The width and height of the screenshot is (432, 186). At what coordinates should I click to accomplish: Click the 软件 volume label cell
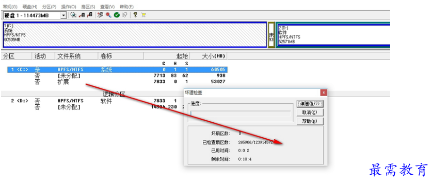[106, 101]
